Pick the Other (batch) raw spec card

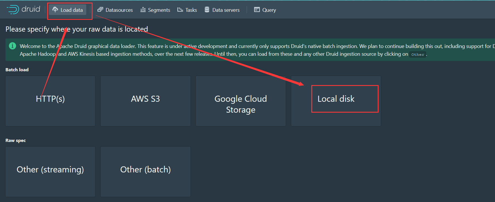[145, 172]
